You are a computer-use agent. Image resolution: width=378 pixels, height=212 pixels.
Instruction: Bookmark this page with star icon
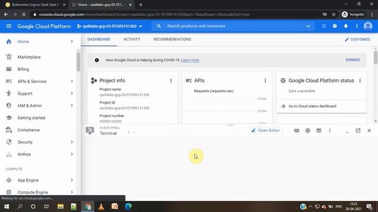pyautogui.click(x=334, y=14)
